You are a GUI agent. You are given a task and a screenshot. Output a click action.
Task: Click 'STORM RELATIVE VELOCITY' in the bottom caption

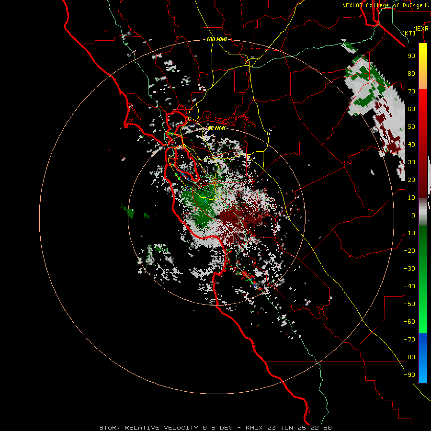click(x=148, y=428)
